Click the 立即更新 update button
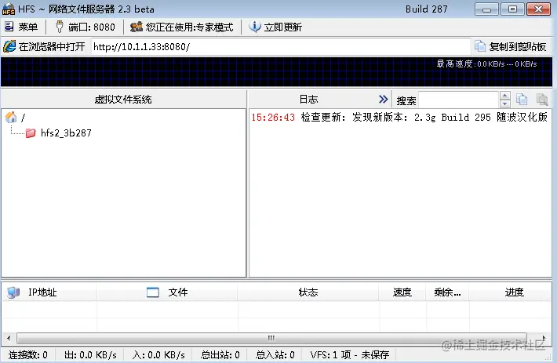Image resolution: width=557 pixels, height=363 pixels. click(x=275, y=27)
